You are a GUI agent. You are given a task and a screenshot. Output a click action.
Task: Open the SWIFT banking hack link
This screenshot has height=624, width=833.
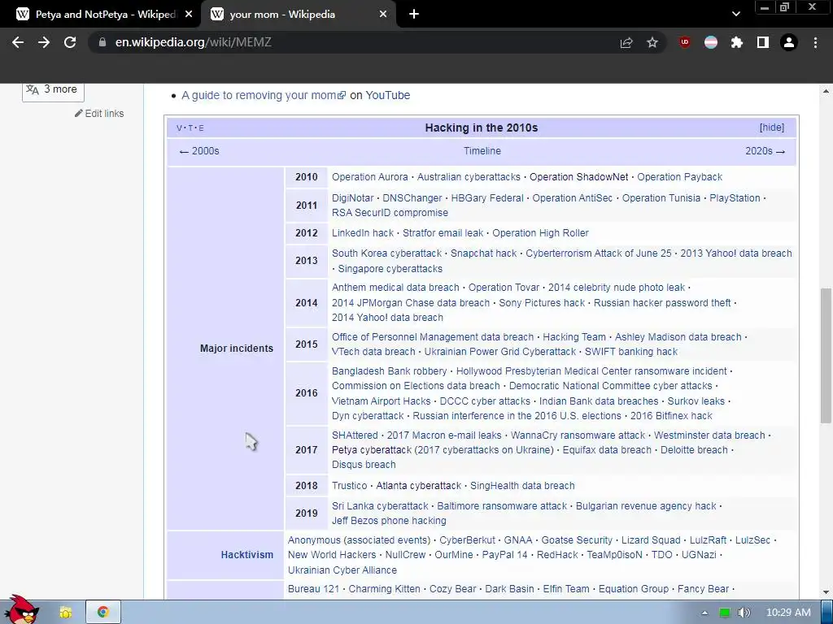(631, 352)
